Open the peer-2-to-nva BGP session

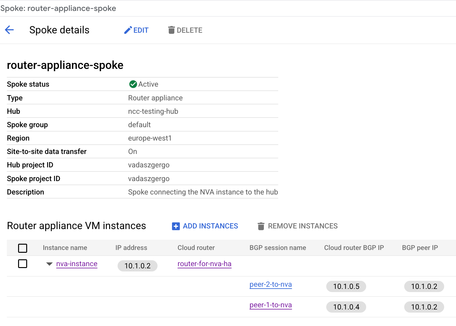270,284
